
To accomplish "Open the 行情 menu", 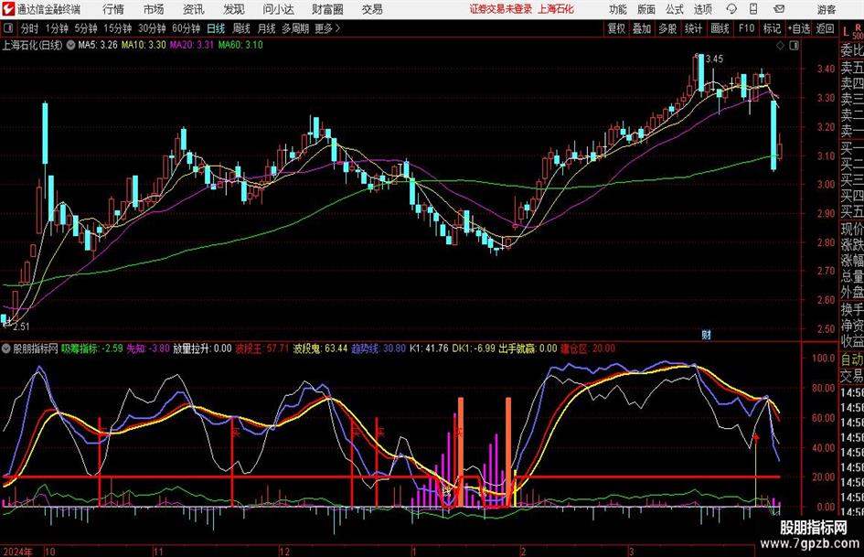I will tap(113, 9).
